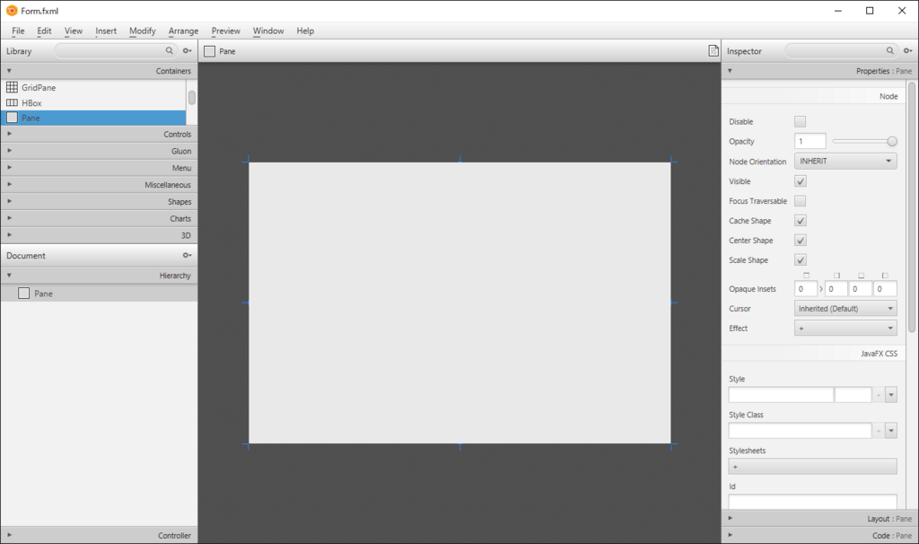The width and height of the screenshot is (919, 544).
Task: Open the Modify menu
Action: pos(143,31)
